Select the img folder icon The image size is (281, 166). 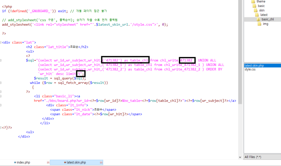click(x=260, y=24)
